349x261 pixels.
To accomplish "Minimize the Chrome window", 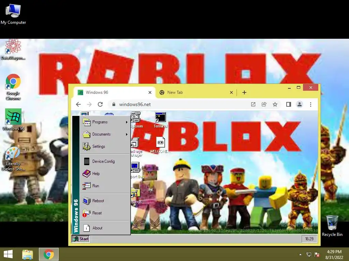I will (289, 88).
